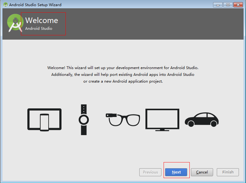246x183 pixels.
Task: Click the Cancel button
Action: [202, 172]
